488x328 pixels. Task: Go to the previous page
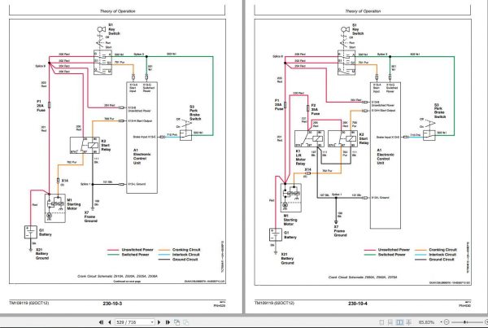pos(110,322)
